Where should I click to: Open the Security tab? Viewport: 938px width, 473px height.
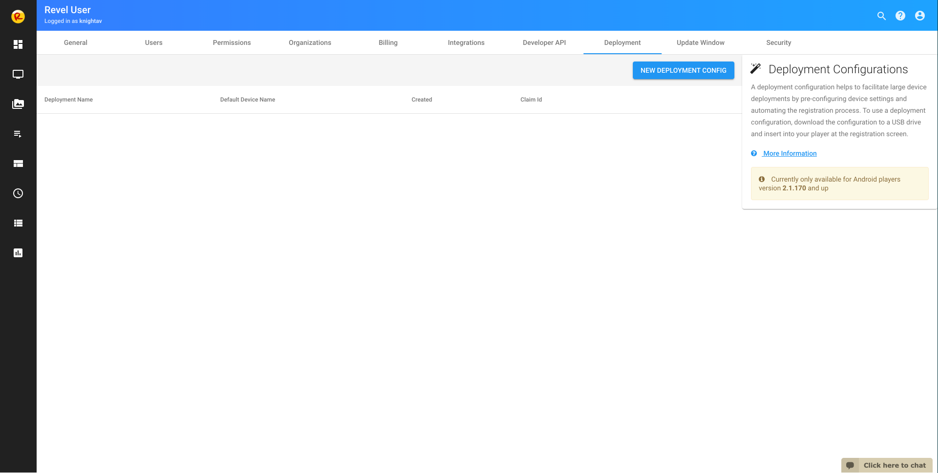point(779,42)
